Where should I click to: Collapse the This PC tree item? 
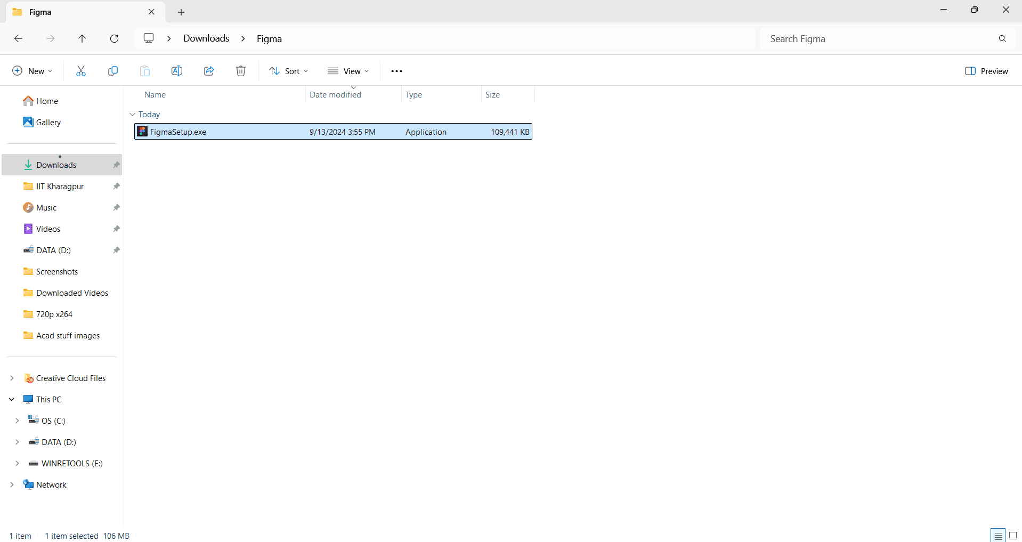tap(11, 399)
